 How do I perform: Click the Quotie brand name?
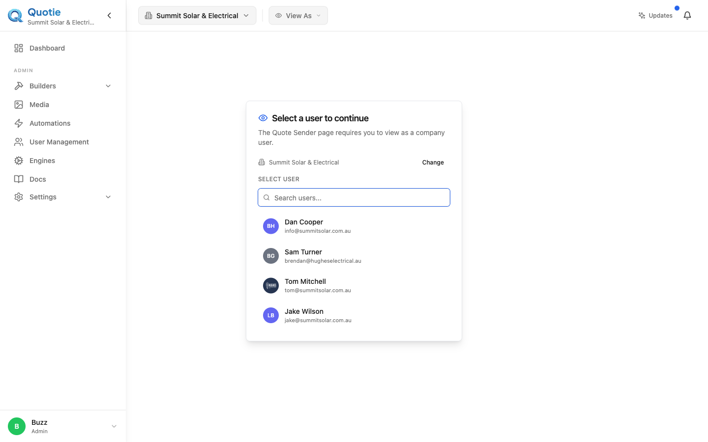click(44, 12)
